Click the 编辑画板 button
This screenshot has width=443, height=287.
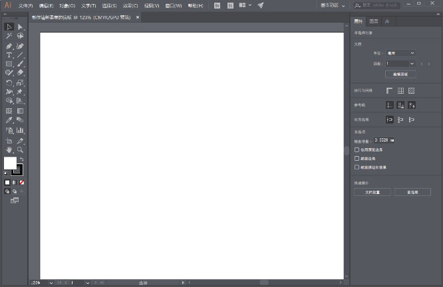point(400,74)
